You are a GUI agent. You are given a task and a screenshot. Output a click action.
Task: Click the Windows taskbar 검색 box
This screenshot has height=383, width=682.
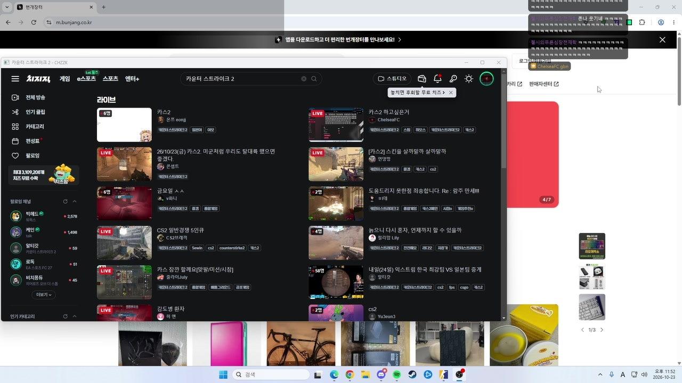pyautogui.click(x=270, y=374)
